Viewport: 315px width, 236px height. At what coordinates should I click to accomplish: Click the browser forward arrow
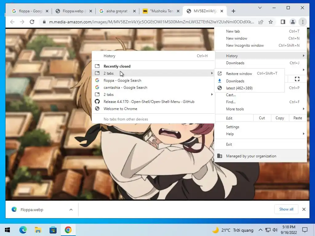tap(22, 22)
